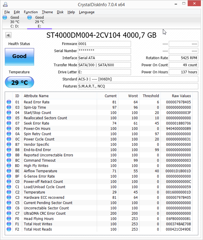
Task: Click the CrystalDiskInfo app icon in title bar
Action: [5, 4]
